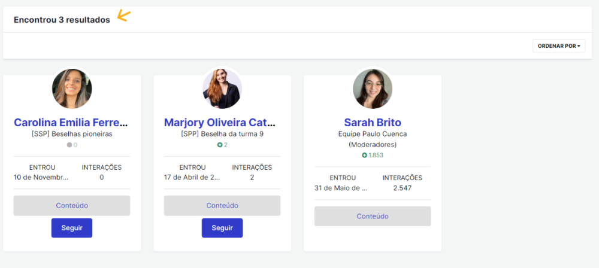The image size is (599, 268).
Task: Click Sarah Brito's green reputation plus icon
Action: tap(364, 155)
